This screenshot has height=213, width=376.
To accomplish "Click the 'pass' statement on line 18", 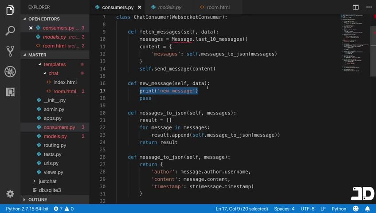I will tap(145, 98).
